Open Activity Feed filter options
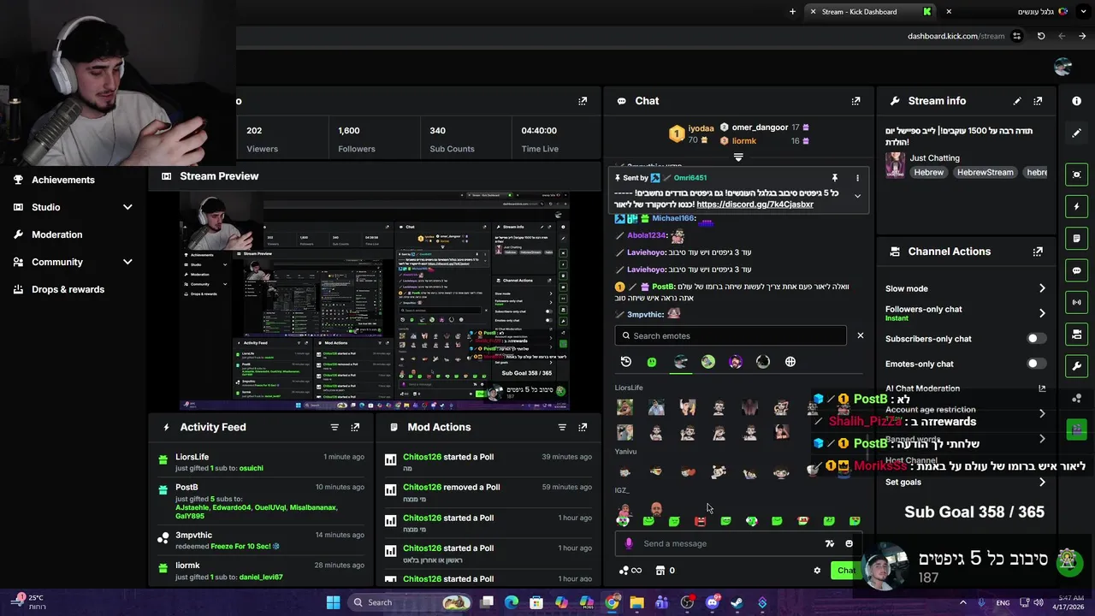This screenshot has height=616, width=1095. (334, 427)
